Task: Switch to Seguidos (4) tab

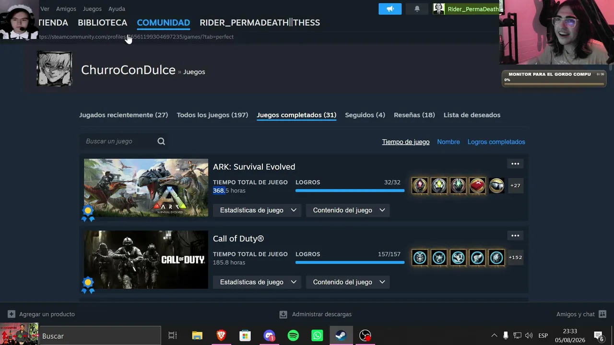Action: [365, 115]
